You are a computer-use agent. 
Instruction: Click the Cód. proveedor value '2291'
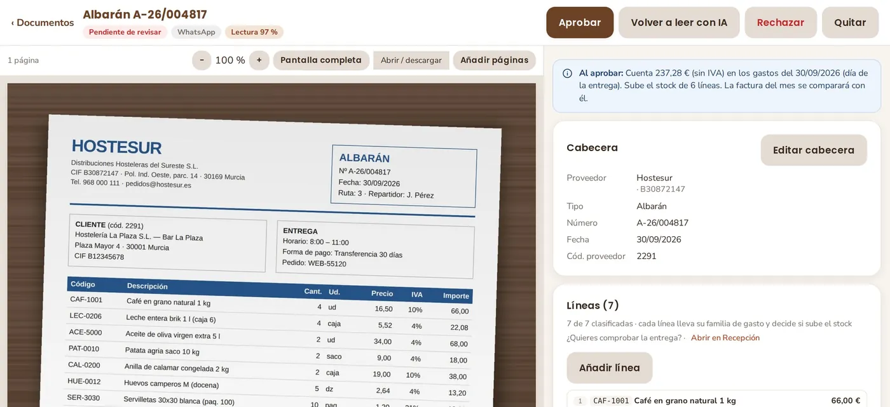[x=647, y=256]
